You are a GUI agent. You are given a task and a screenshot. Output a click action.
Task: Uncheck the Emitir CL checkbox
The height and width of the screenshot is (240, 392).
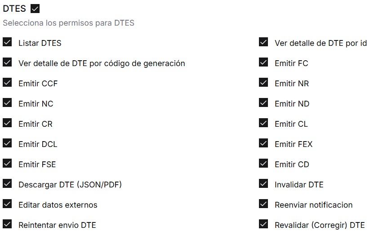pyautogui.click(x=263, y=123)
